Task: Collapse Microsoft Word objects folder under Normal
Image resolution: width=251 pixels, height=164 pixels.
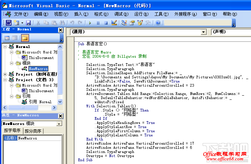Action: click(x=11, y=52)
